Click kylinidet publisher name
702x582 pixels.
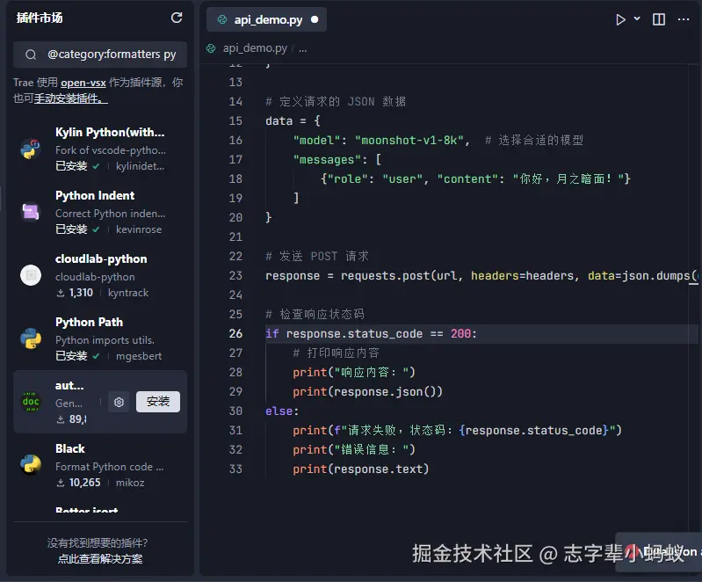pyautogui.click(x=140, y=166)
